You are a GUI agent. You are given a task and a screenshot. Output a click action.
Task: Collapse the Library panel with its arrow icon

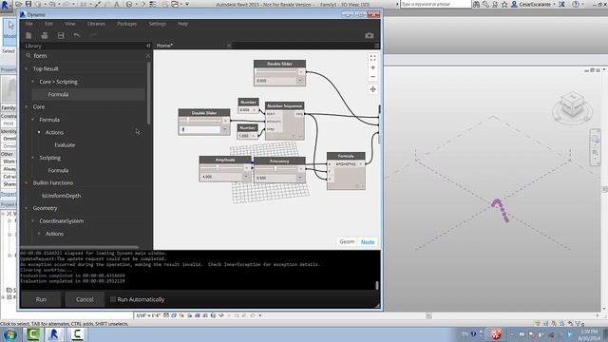coord(148,46)
